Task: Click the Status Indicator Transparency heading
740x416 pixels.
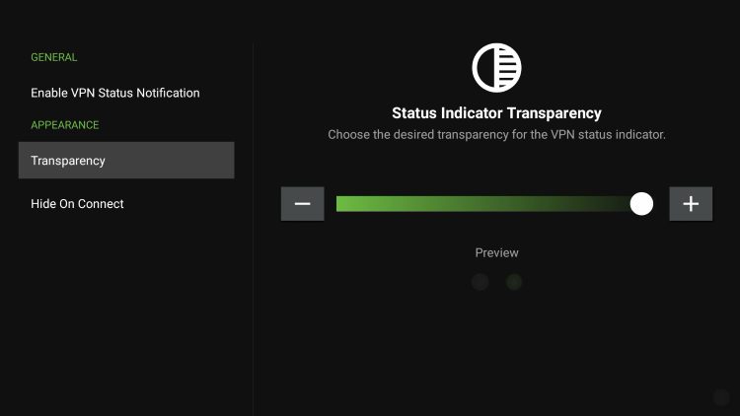Action: point(496,113)
